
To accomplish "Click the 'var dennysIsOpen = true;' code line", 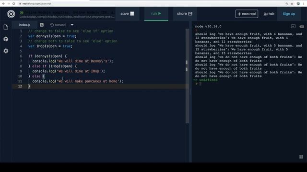I will [52, 36].
